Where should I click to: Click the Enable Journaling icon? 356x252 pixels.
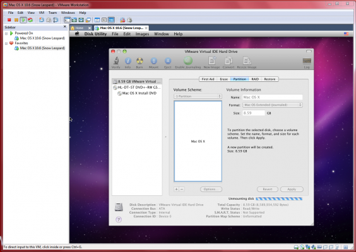[x=187, y=60]
